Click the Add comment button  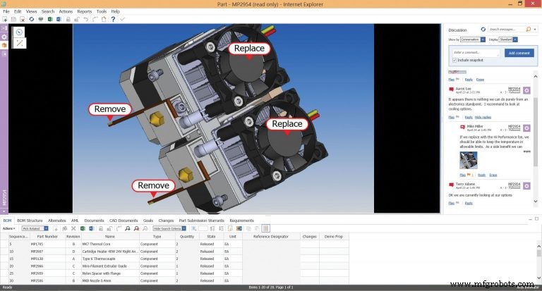[519, 53]
